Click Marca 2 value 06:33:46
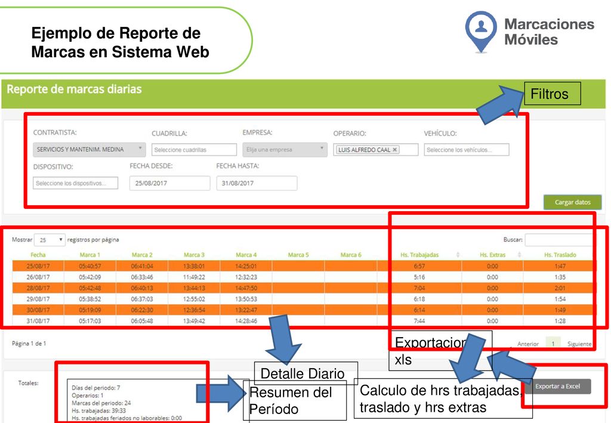This screenshot has height=423, width=611. point(142,277)
